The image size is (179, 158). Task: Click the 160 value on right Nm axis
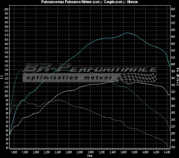173,147
